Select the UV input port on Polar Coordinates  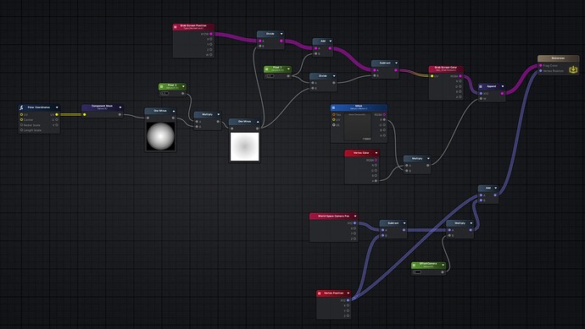point(22,115)
